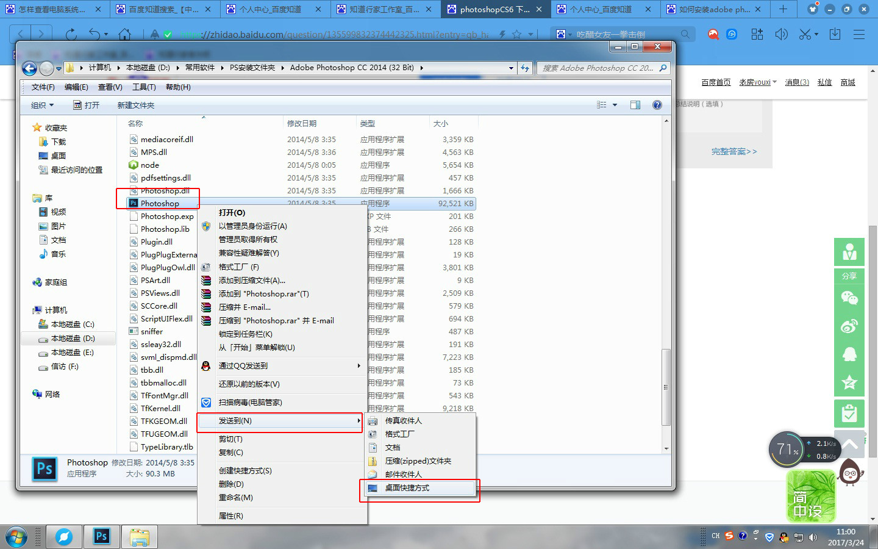Viewport: 878px width, 549px height.
Task: Click the browser scissors screenshot icon
Action: (x=805, y=34)
